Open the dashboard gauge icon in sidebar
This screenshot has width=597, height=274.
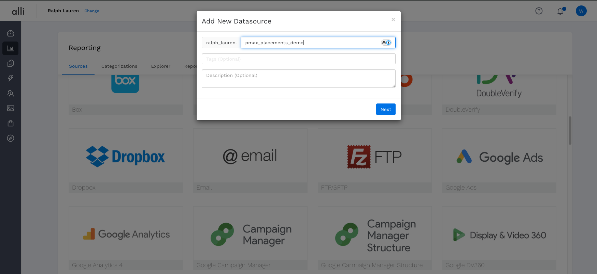coord(11,33)
